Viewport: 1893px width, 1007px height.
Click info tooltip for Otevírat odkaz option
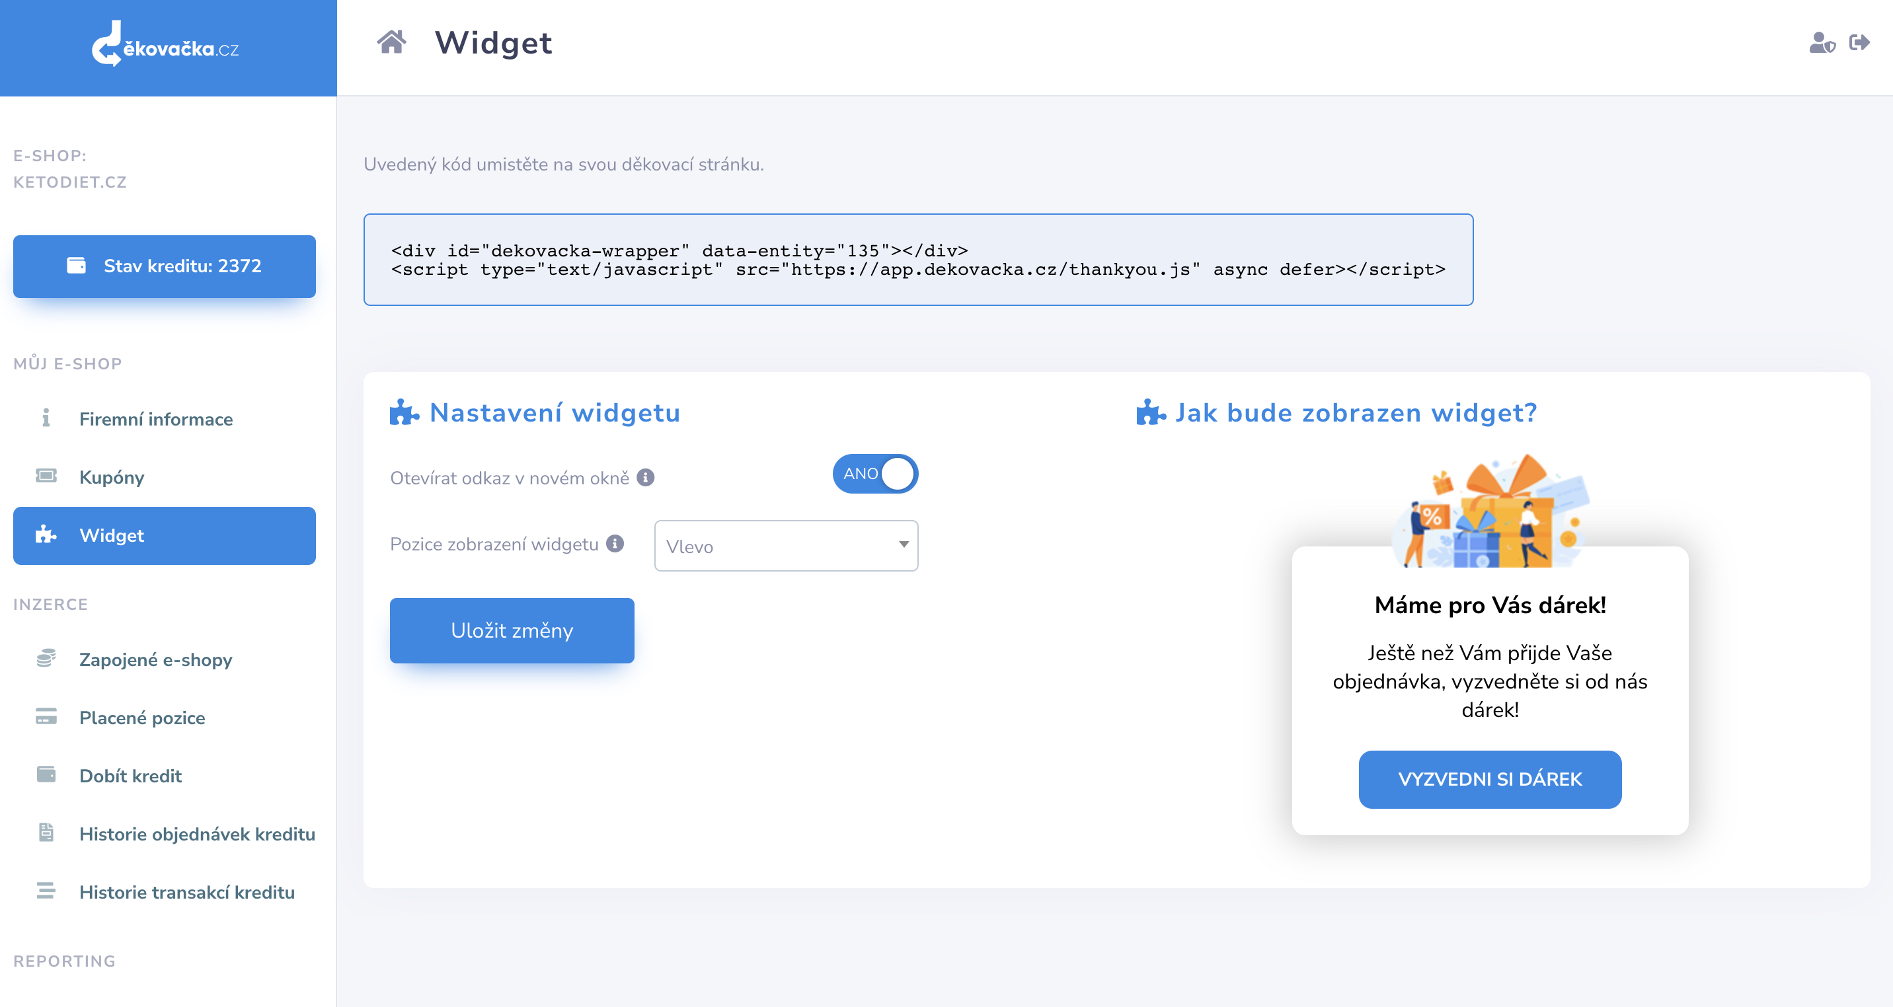[x=646, y=478]
